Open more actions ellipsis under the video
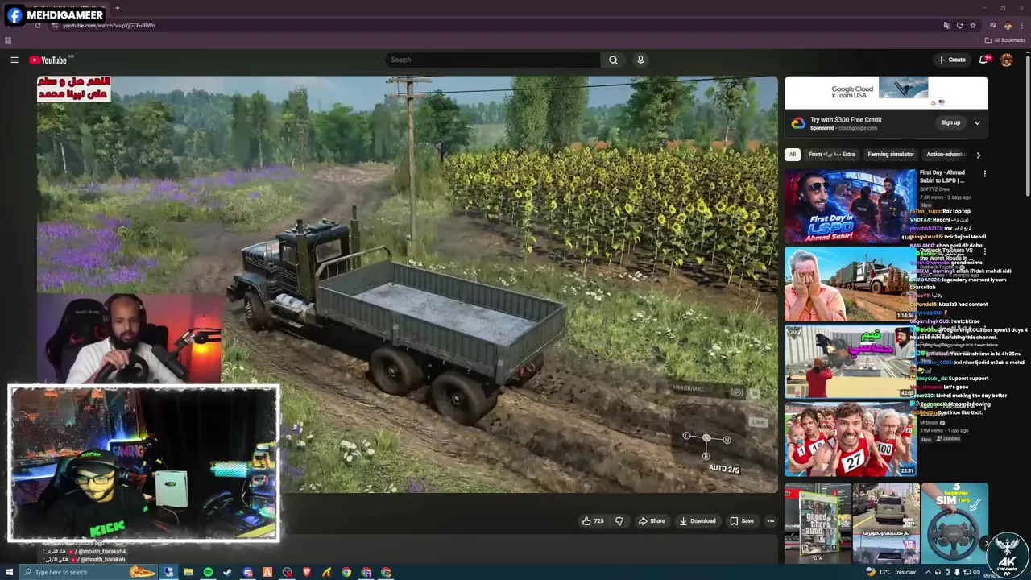This screenshot has width=1031, height=580. [771, 521]
